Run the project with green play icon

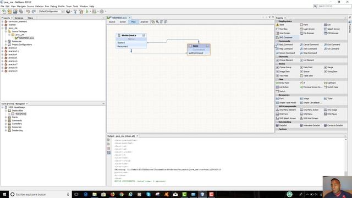[x=87, y=12]
